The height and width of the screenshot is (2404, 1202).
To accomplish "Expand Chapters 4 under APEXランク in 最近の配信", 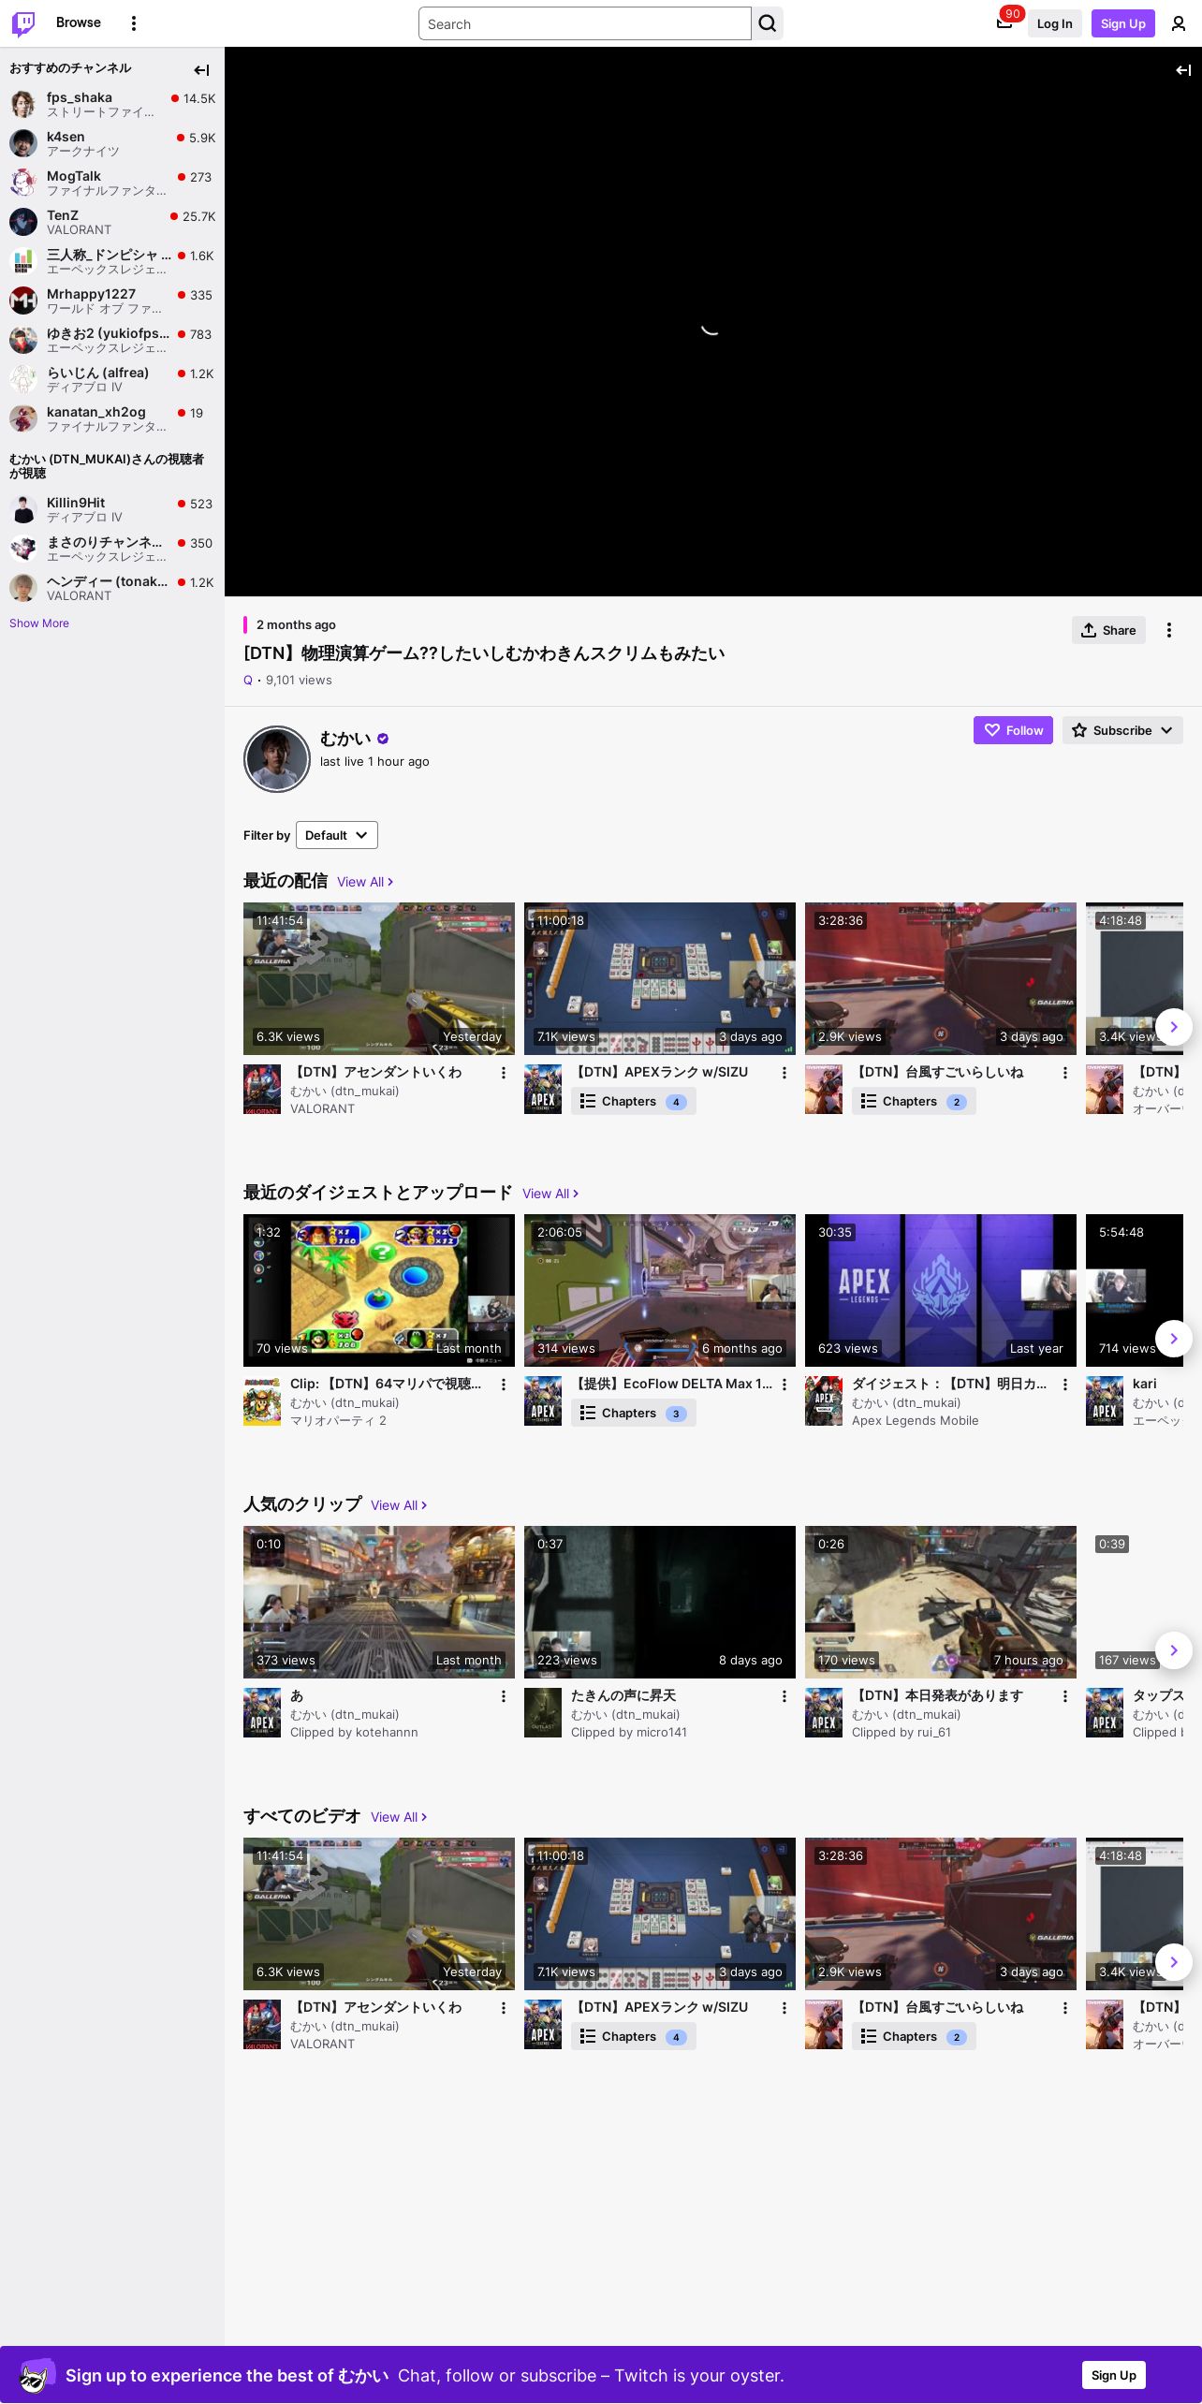I will pyautogui.click(x=634, y=1101).
